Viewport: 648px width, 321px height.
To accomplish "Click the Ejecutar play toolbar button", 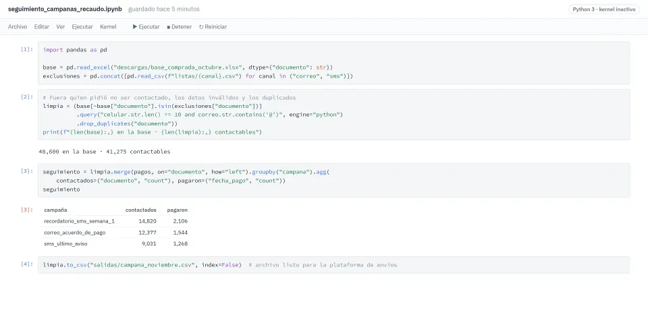I will [146, 27].
